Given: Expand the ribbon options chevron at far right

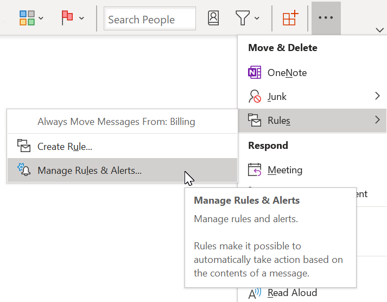Looking at the screenshot, I should coord(379,29).
